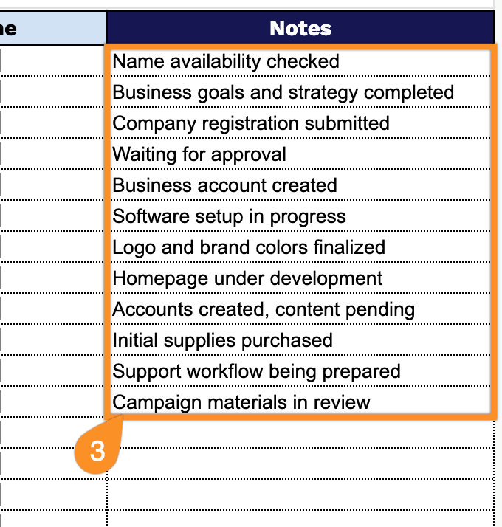Click 'Accounts created, content pending' cell
This screenshot has height=527, width=502.
[300, 309]
